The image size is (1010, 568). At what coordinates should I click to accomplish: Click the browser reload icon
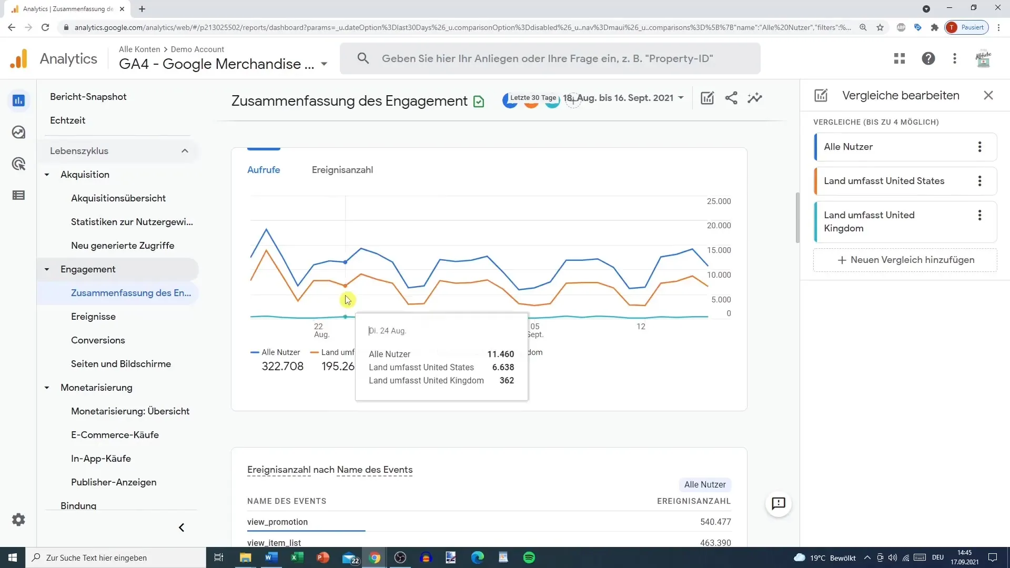[45, 27]
